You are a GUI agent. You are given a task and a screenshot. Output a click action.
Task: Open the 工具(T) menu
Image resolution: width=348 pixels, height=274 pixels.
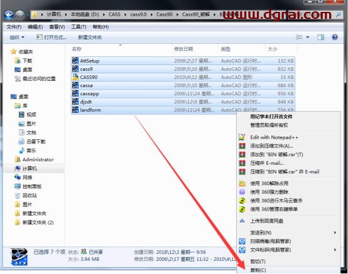[x=79, y=27]
